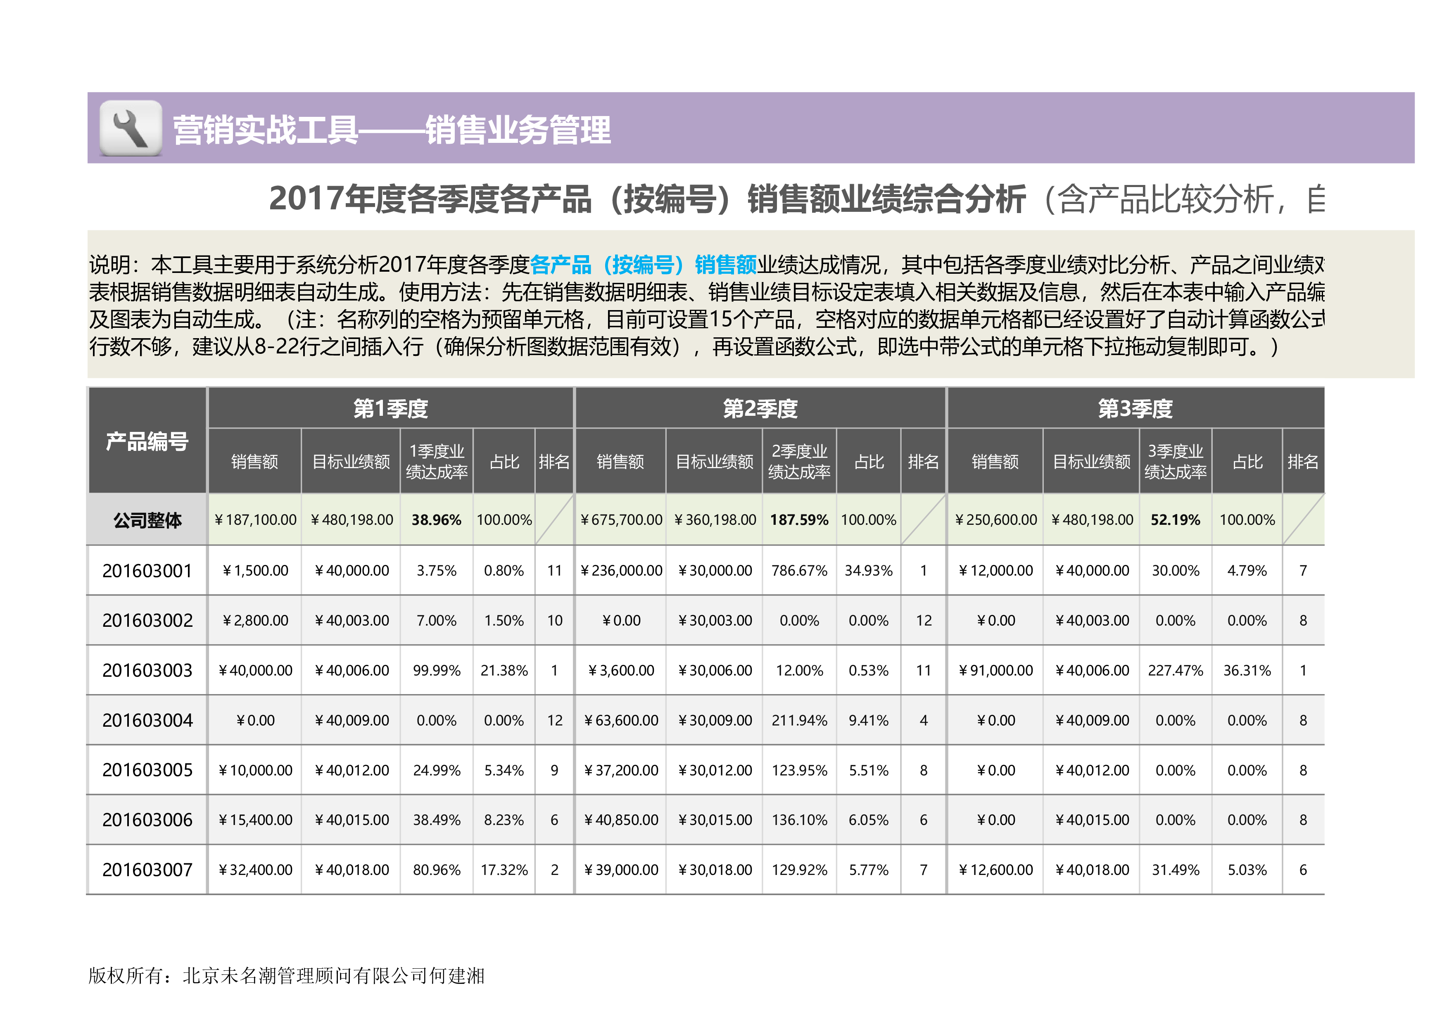
Task: Click the ¥40,850.00 Q2 sales cell
Action: (x=621, y=820)
